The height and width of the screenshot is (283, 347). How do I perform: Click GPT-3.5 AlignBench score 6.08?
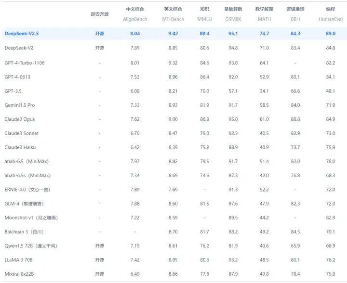point(135,91)
